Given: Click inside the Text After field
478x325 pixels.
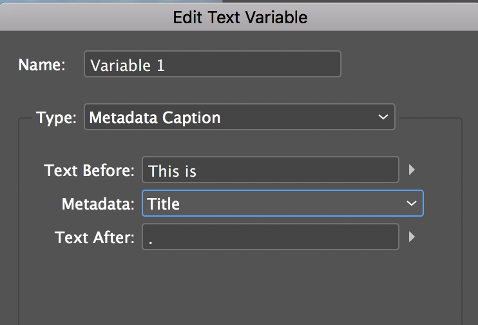Looking at the screenshot, I should (271, 237).
